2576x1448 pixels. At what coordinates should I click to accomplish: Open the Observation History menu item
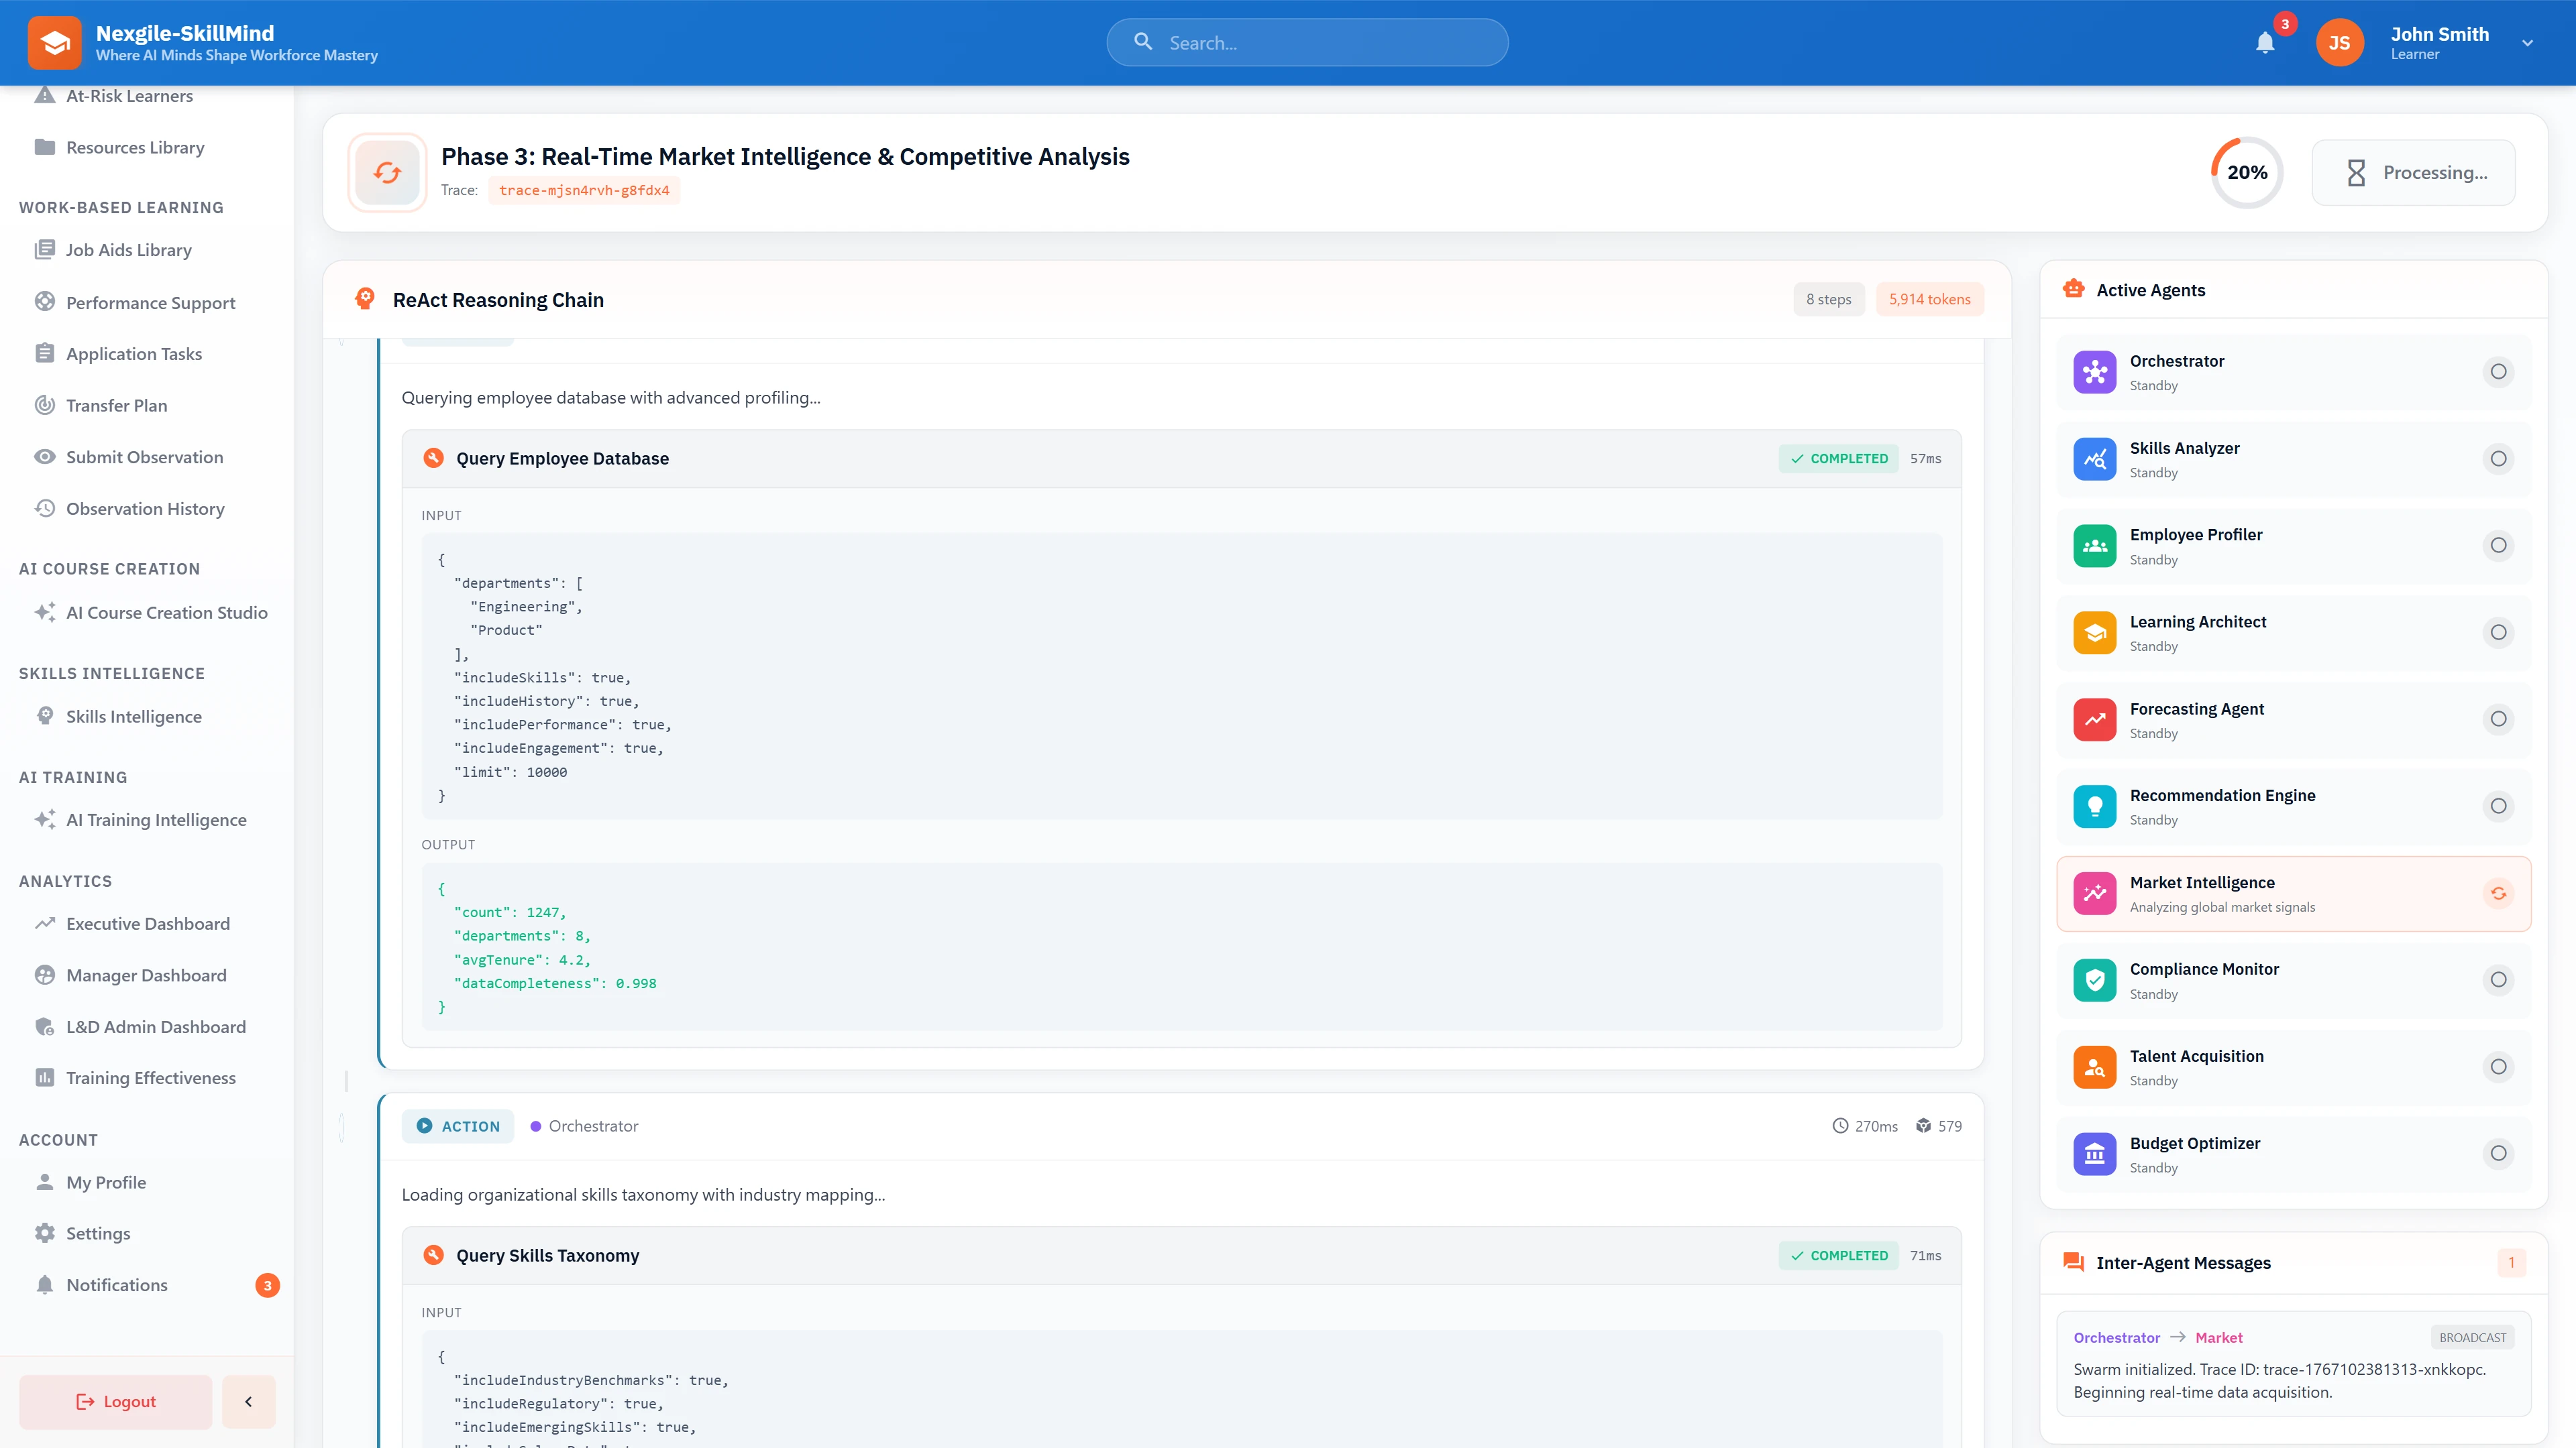[x=143, y=507]
